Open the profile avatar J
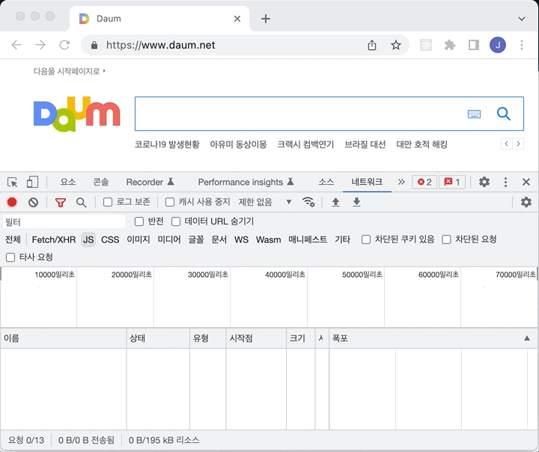Screen dimensions: 539x452 click(498, 45)
